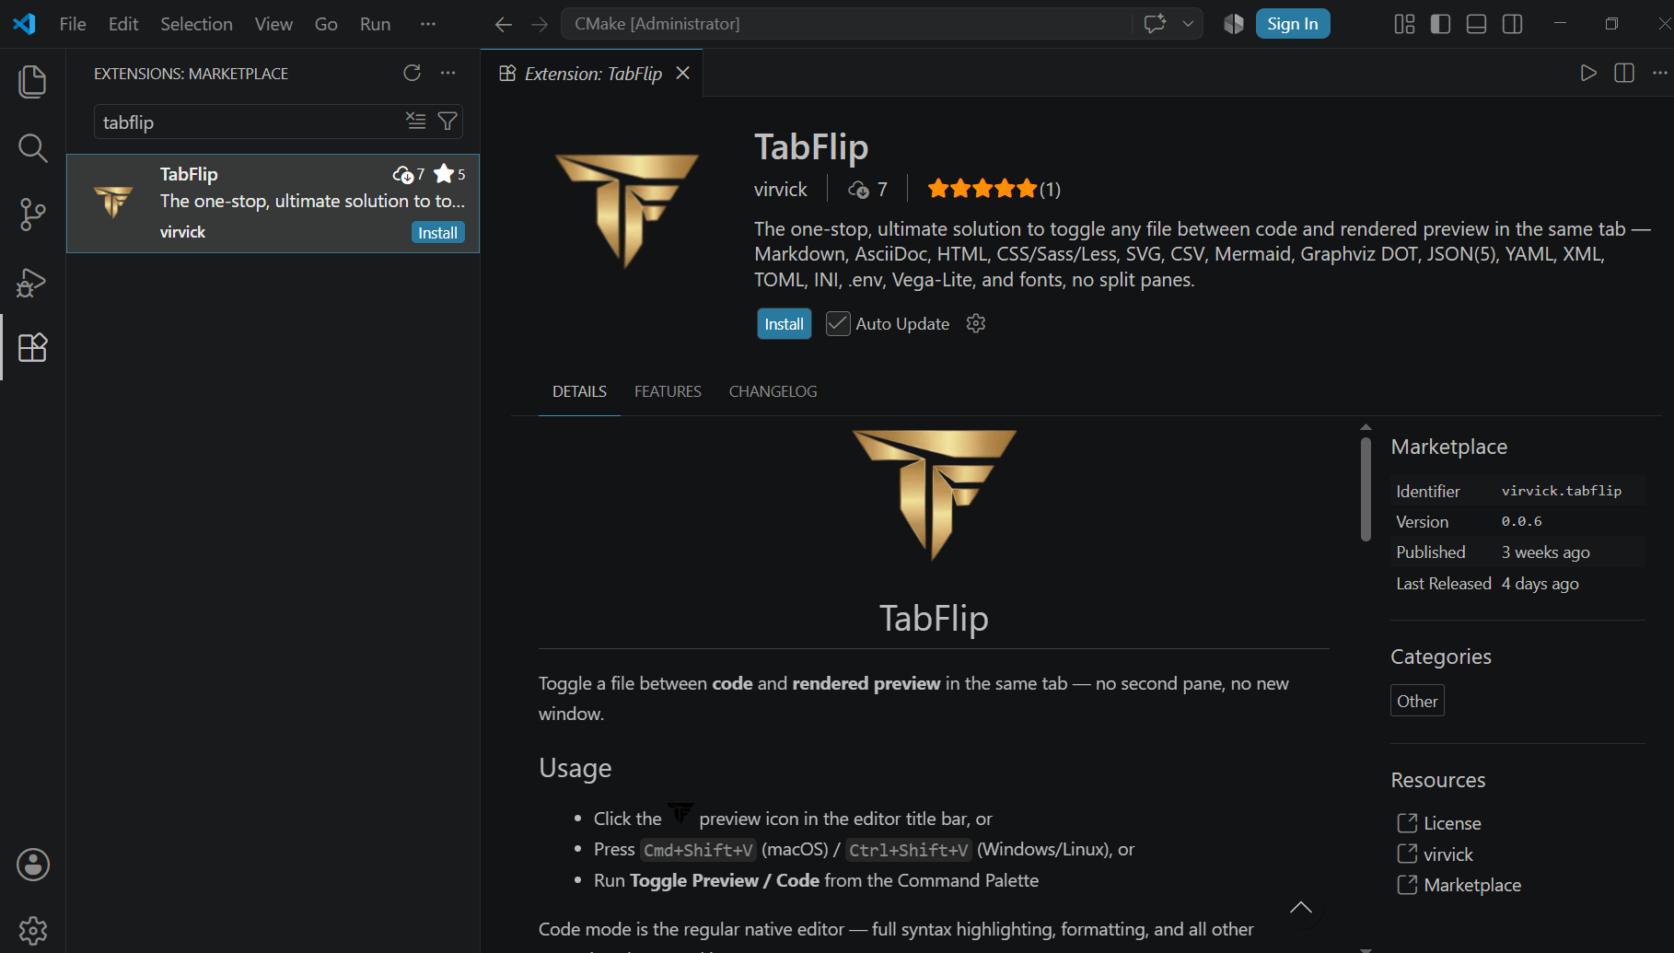Open the Manage gear in activity bar
The height and width of the screenshot is (953, 1674).
click(x=33, y=930)
